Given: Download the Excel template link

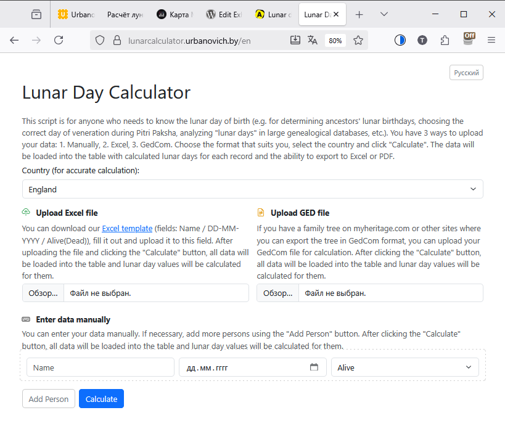Looking at the screenshot, I should (x=127, y=228).
